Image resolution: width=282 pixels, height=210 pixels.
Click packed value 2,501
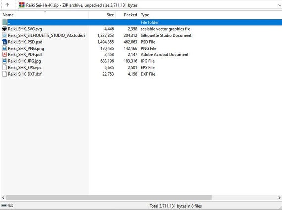(x=132, y=68)
